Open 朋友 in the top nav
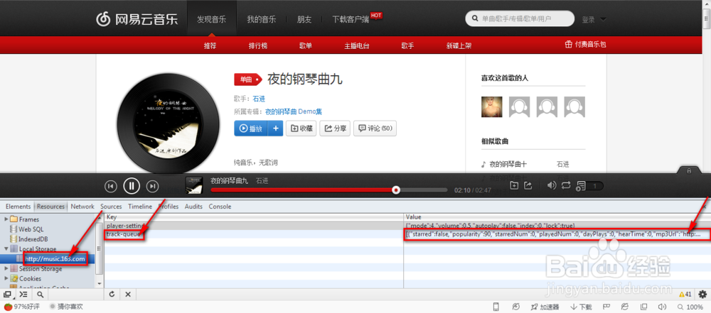 tap(304, 19)
